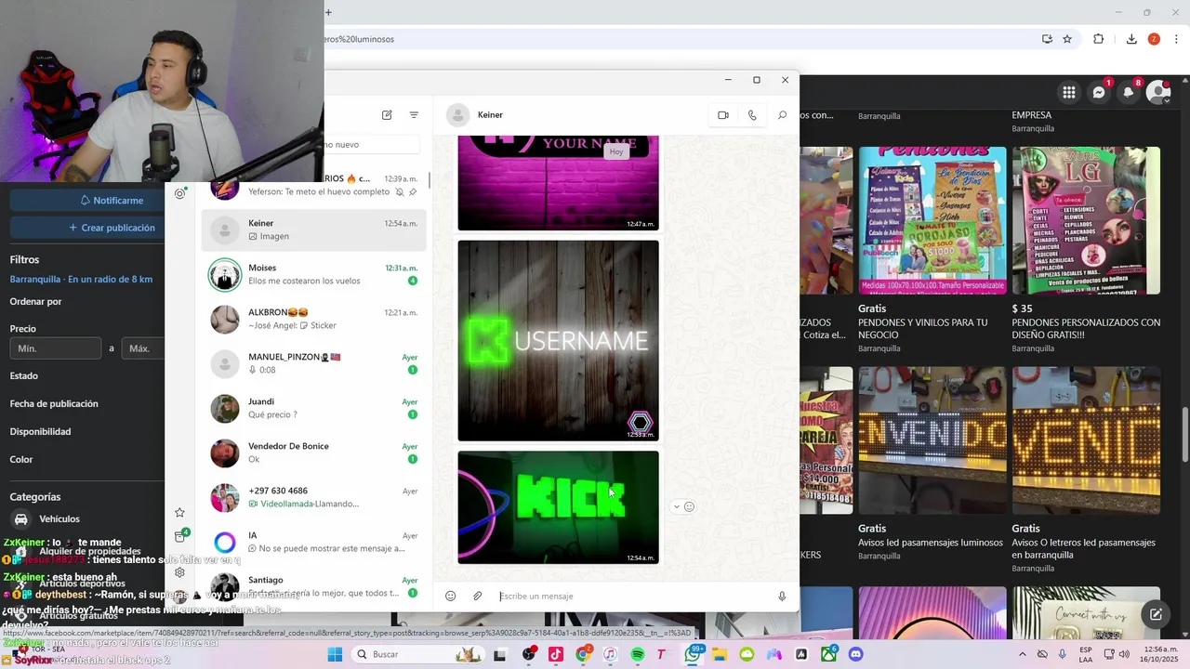Open Spotify from taskbar
This screenshot has width=1190, height=669.
[638, 654]
